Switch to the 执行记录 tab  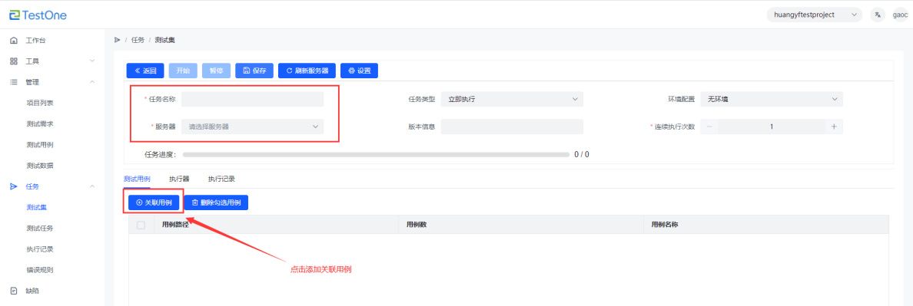pos(221,179)
